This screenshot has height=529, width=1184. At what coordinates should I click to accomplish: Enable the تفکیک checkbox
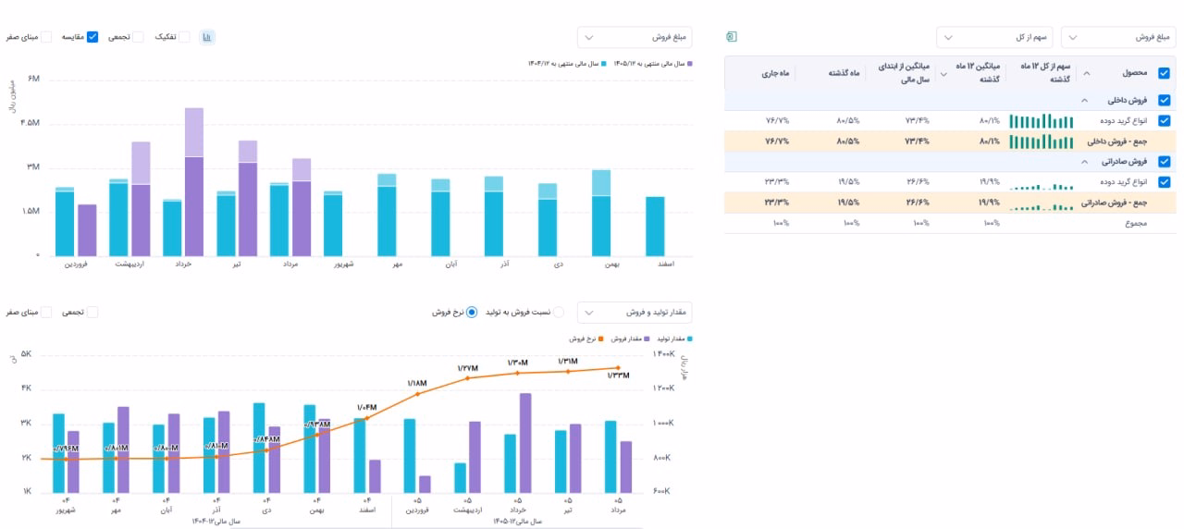point(184,37)
